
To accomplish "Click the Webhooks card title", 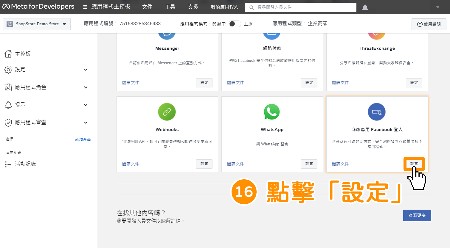I will tap(167, 130).
